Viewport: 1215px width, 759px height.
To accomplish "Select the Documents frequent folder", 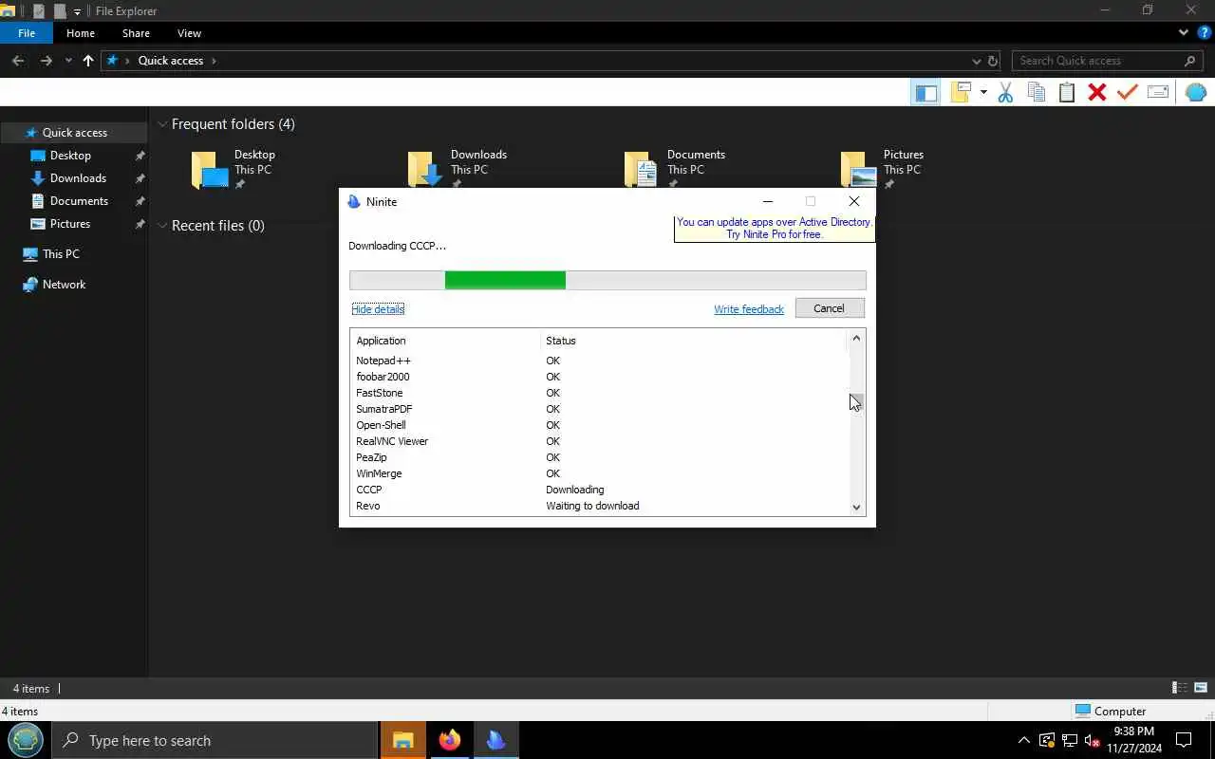I will click(674, 169).
